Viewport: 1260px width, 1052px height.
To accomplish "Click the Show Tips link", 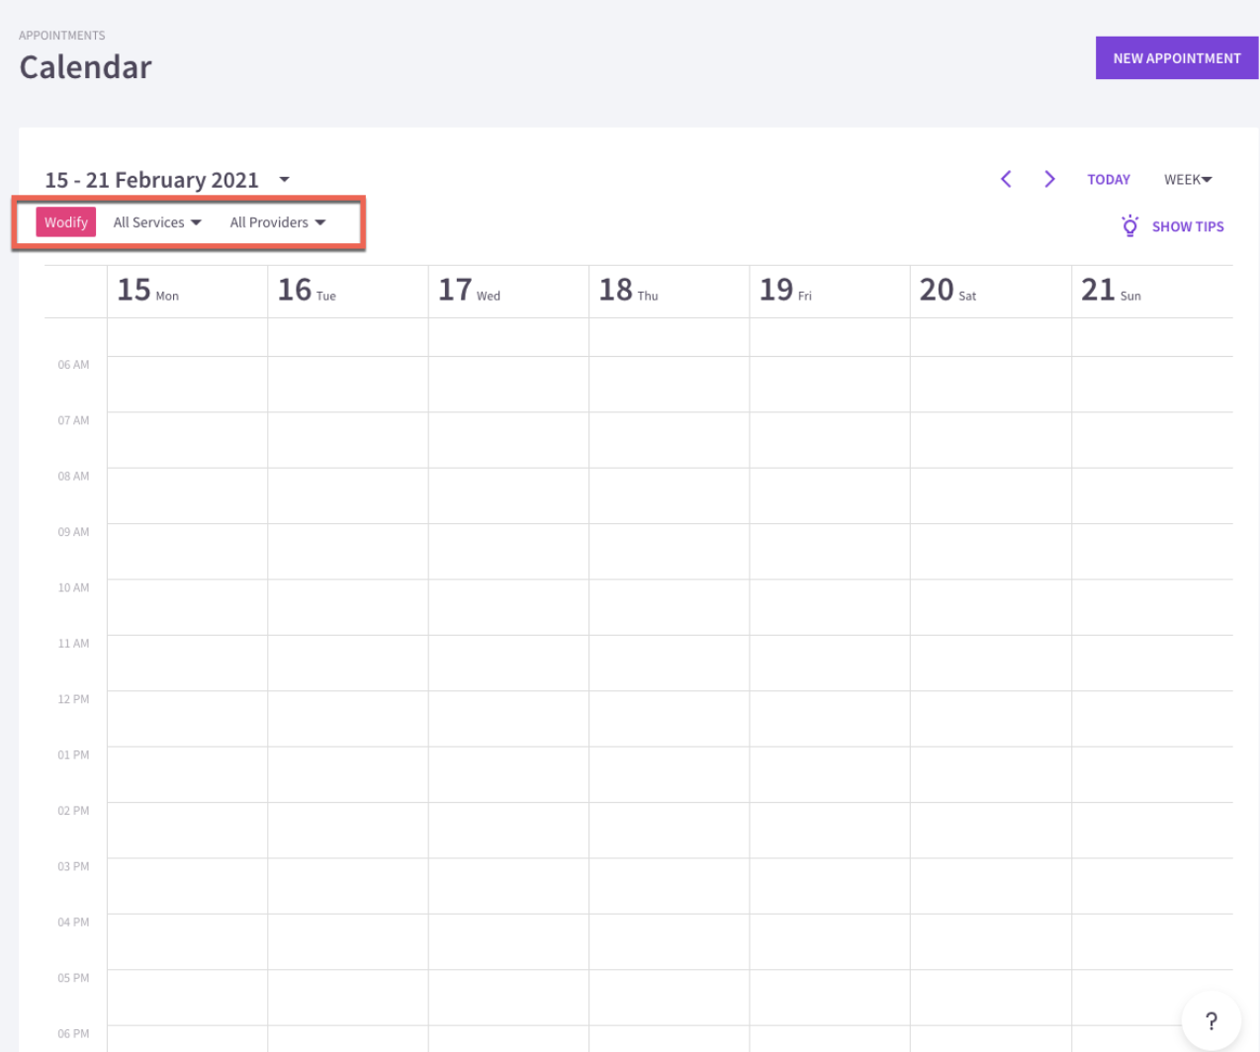I will point(1188,226).
